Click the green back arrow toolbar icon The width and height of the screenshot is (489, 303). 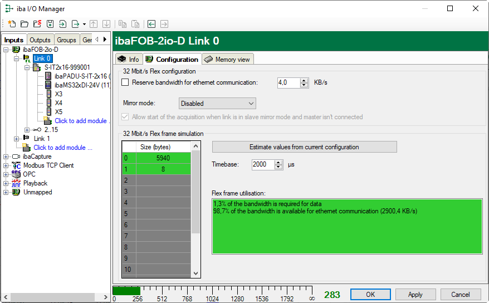coord(151,24)
